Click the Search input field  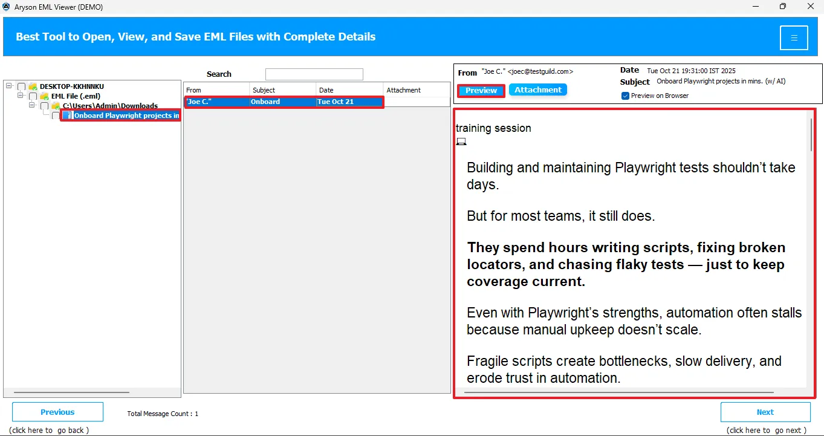pyautogui.click(x=314, y=74)
